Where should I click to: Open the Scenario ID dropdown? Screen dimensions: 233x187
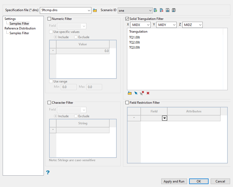(135, 10)
